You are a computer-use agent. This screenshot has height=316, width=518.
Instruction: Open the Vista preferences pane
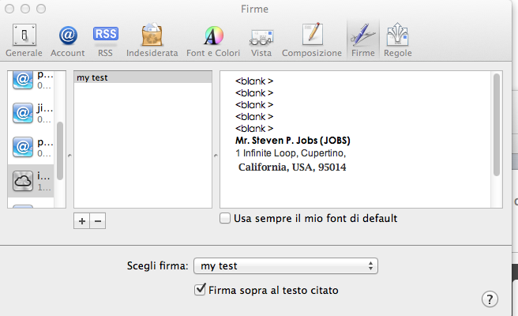point(261,40)
